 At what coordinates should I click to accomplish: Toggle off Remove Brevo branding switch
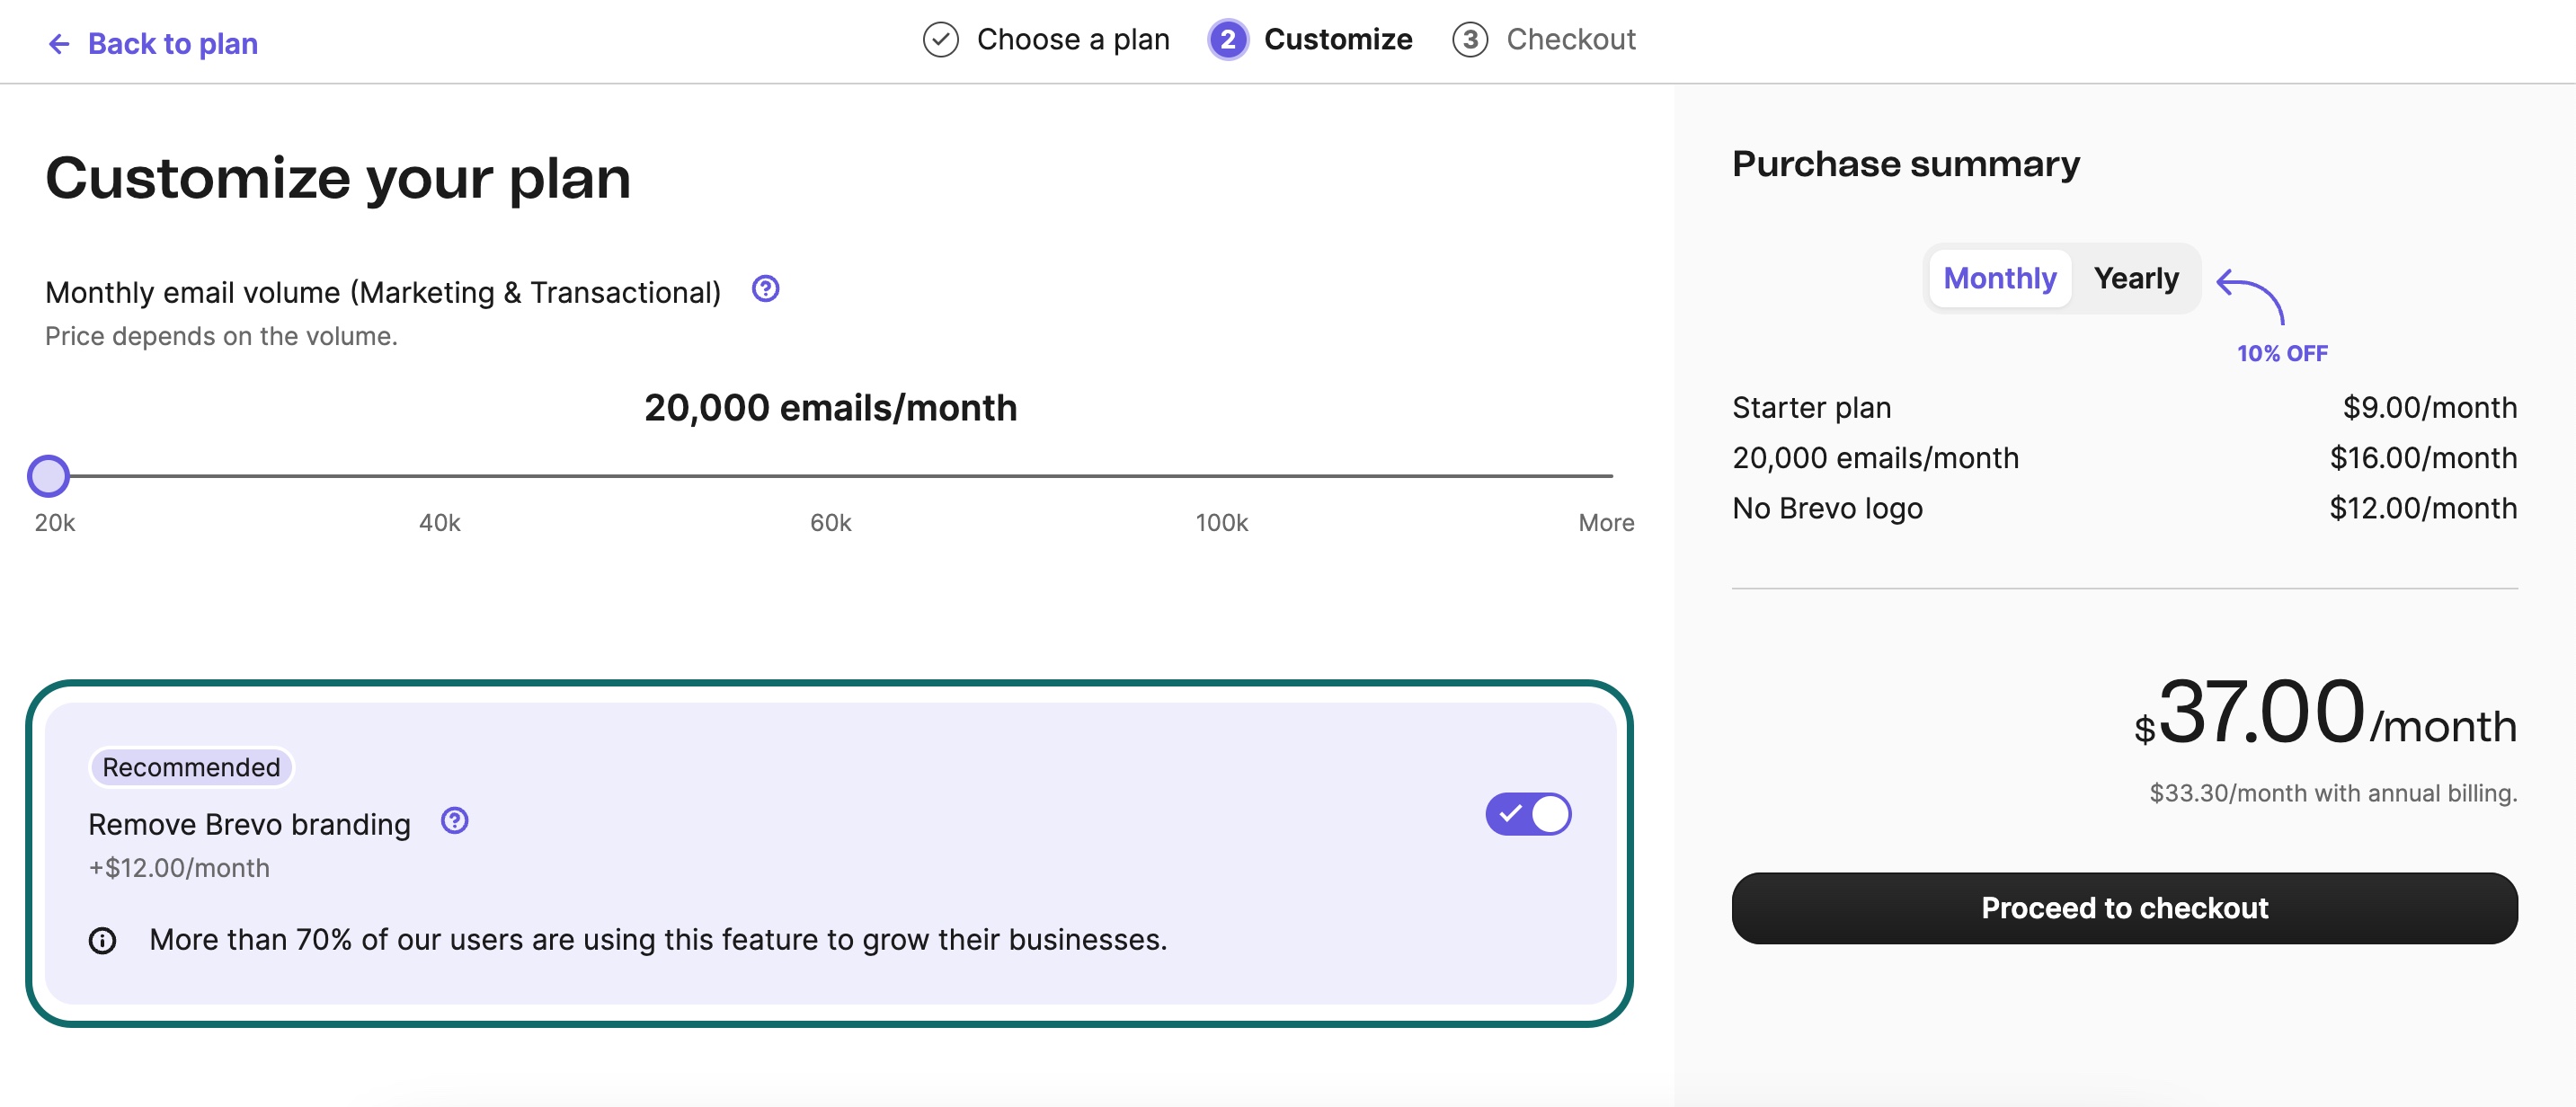tap(1528, 814)
